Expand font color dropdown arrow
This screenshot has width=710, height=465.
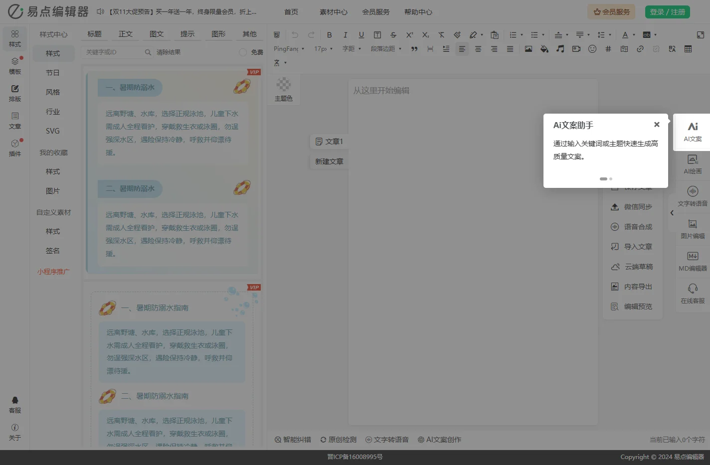pyautogui.click(x=634, y=35)
